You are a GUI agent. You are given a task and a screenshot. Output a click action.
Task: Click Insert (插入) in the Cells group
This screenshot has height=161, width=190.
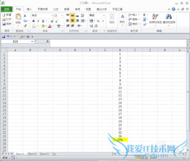pyautogui.click(x=134, y=15)
